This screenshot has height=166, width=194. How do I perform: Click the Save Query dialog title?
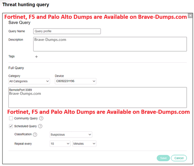point(19,23)
